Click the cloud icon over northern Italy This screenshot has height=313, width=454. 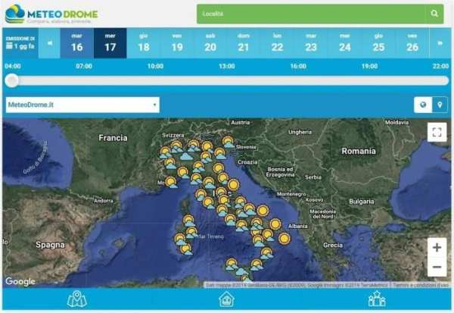[x=186, y=156]
